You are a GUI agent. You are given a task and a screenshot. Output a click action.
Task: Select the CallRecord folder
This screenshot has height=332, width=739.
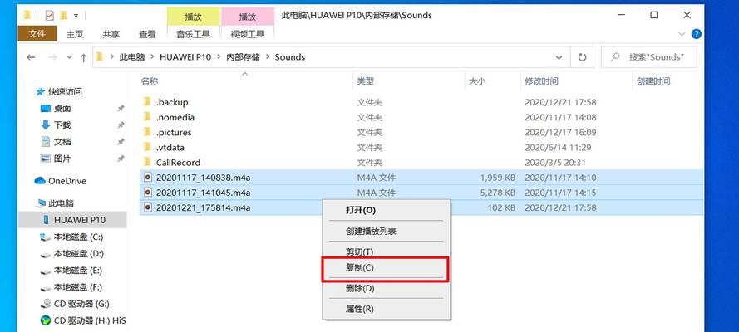point(178,162)
